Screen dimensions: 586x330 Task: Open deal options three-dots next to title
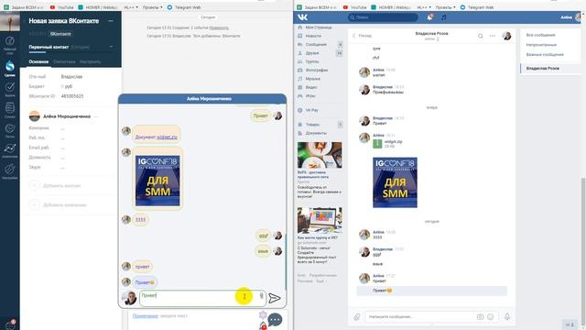pyautogui.click(x=111, y=21)
